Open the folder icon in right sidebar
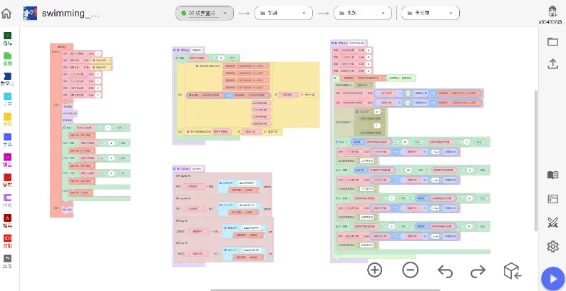The image size is (566, 291). tap(552, 41)
